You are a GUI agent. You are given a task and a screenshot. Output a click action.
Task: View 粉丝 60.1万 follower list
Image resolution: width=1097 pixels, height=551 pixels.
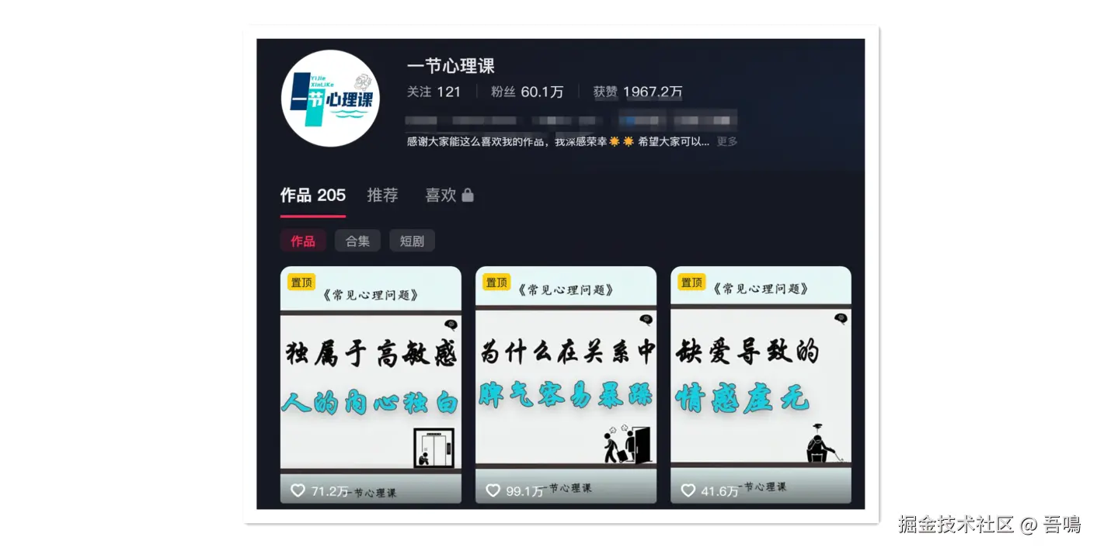[528, 92]
